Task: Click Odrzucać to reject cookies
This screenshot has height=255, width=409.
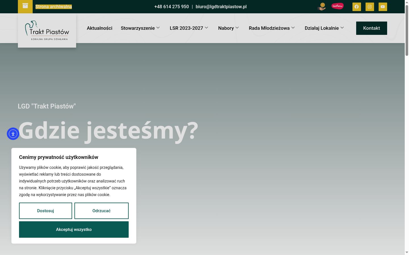Action: pos(101,211)
